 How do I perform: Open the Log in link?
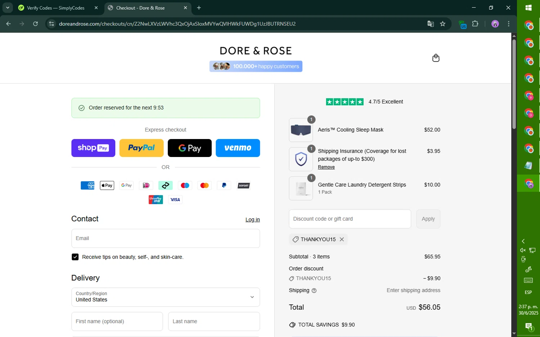(x=252, y=220)
